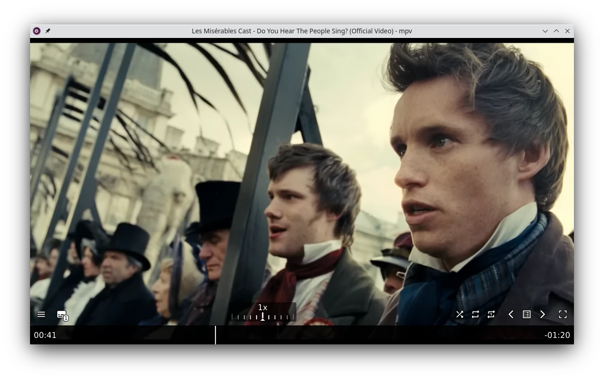The width and height of the screenshot is (604, 380).
Task: Click the remaining time -01:20 label
Action: pyautogui.click(x=557, y=335)
